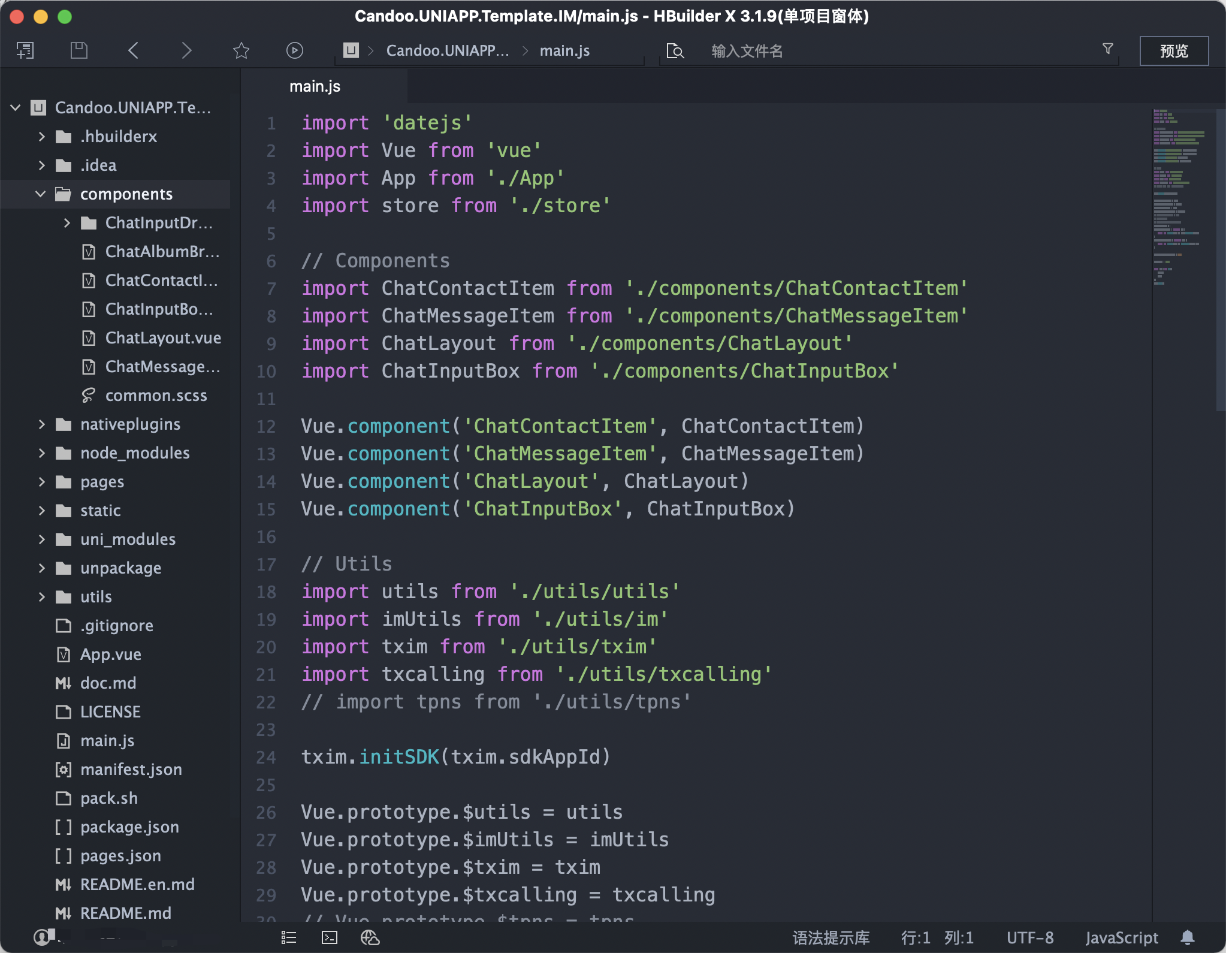Open App.vue file
This screenshot has height=953, width=1226.
(x=111, y=655)
